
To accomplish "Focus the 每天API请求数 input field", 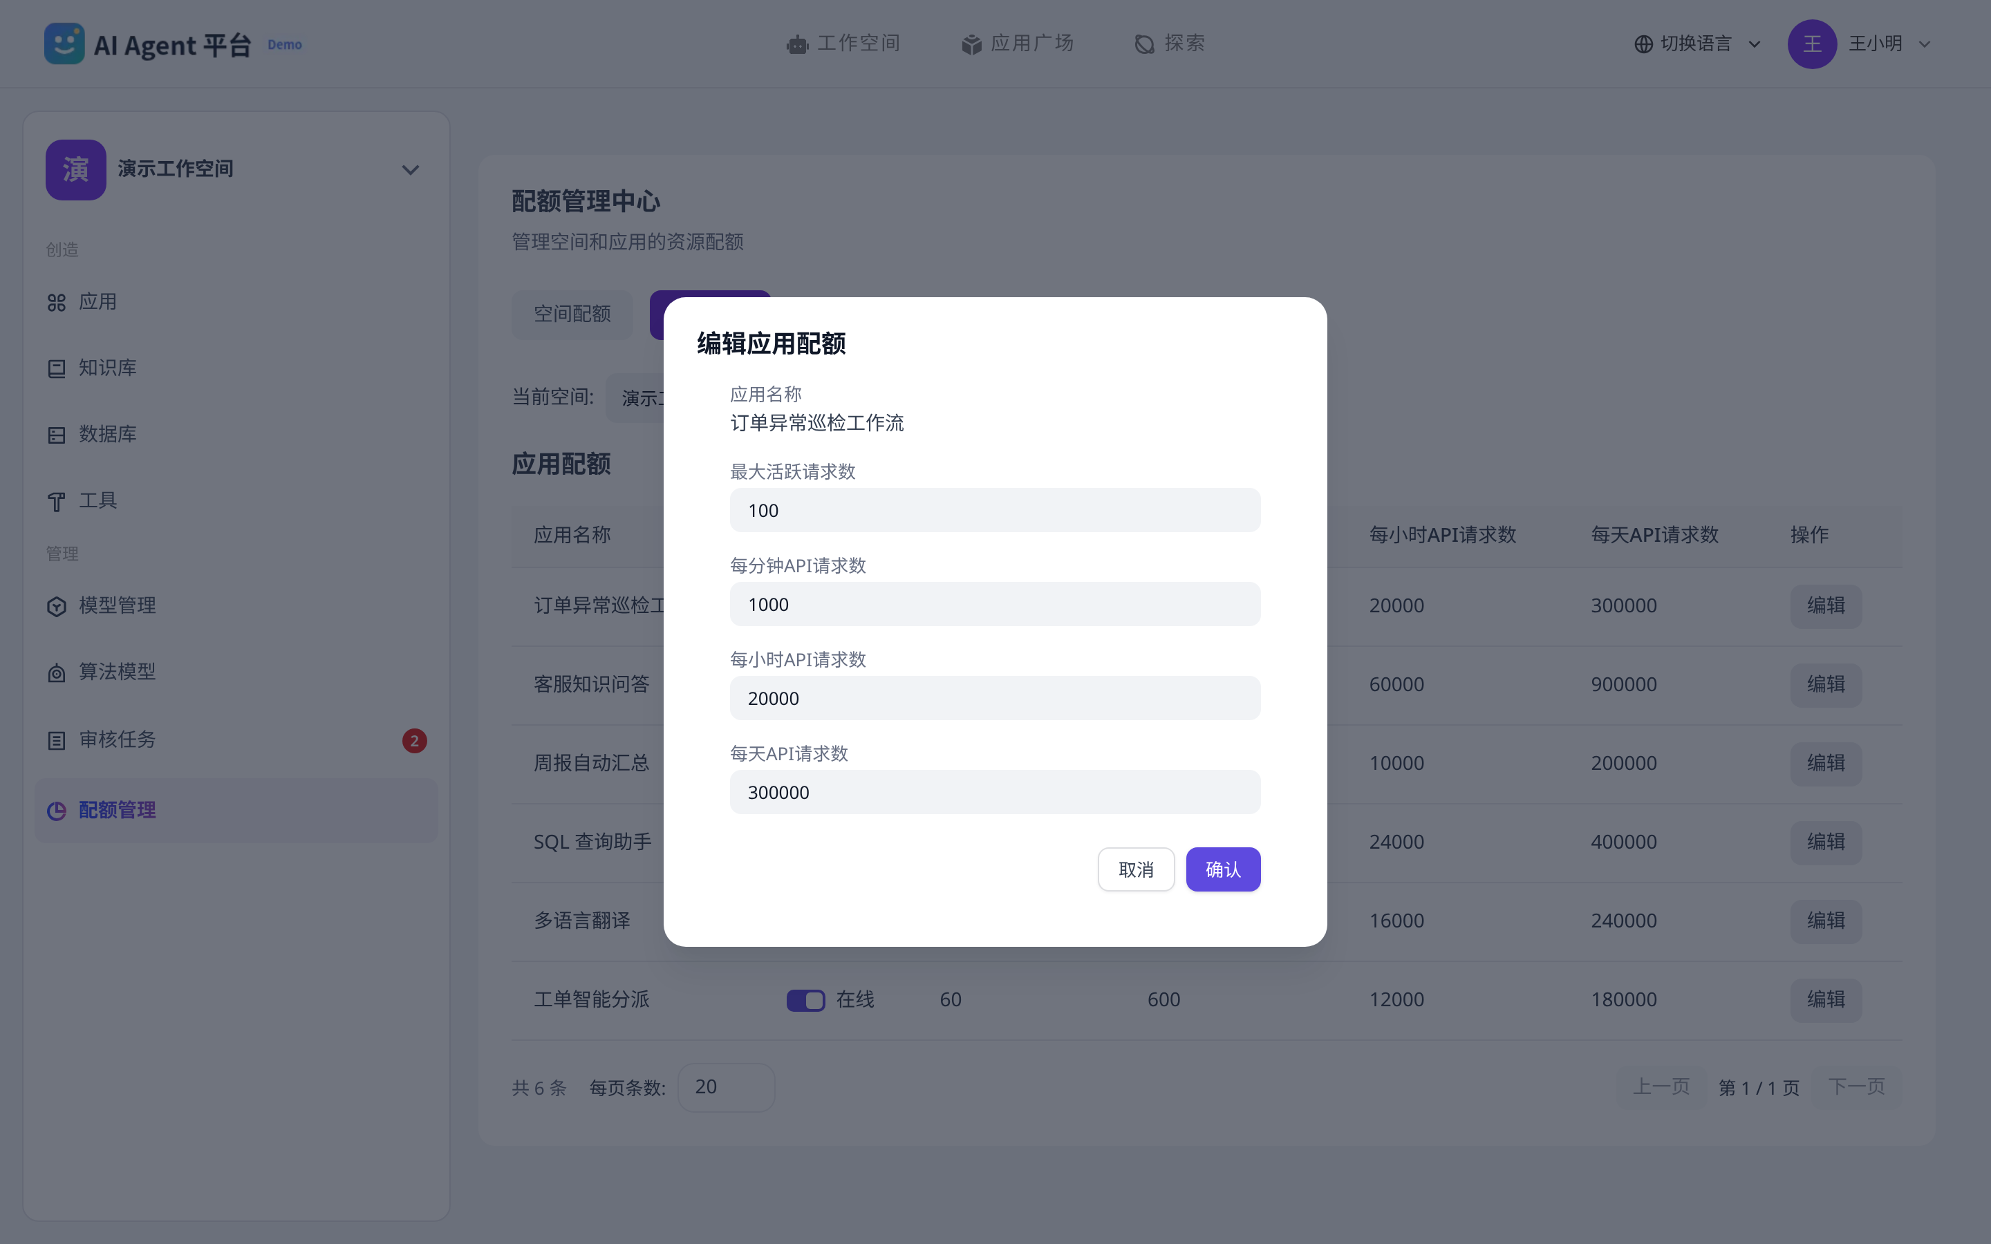I will (x=995, y=791).
